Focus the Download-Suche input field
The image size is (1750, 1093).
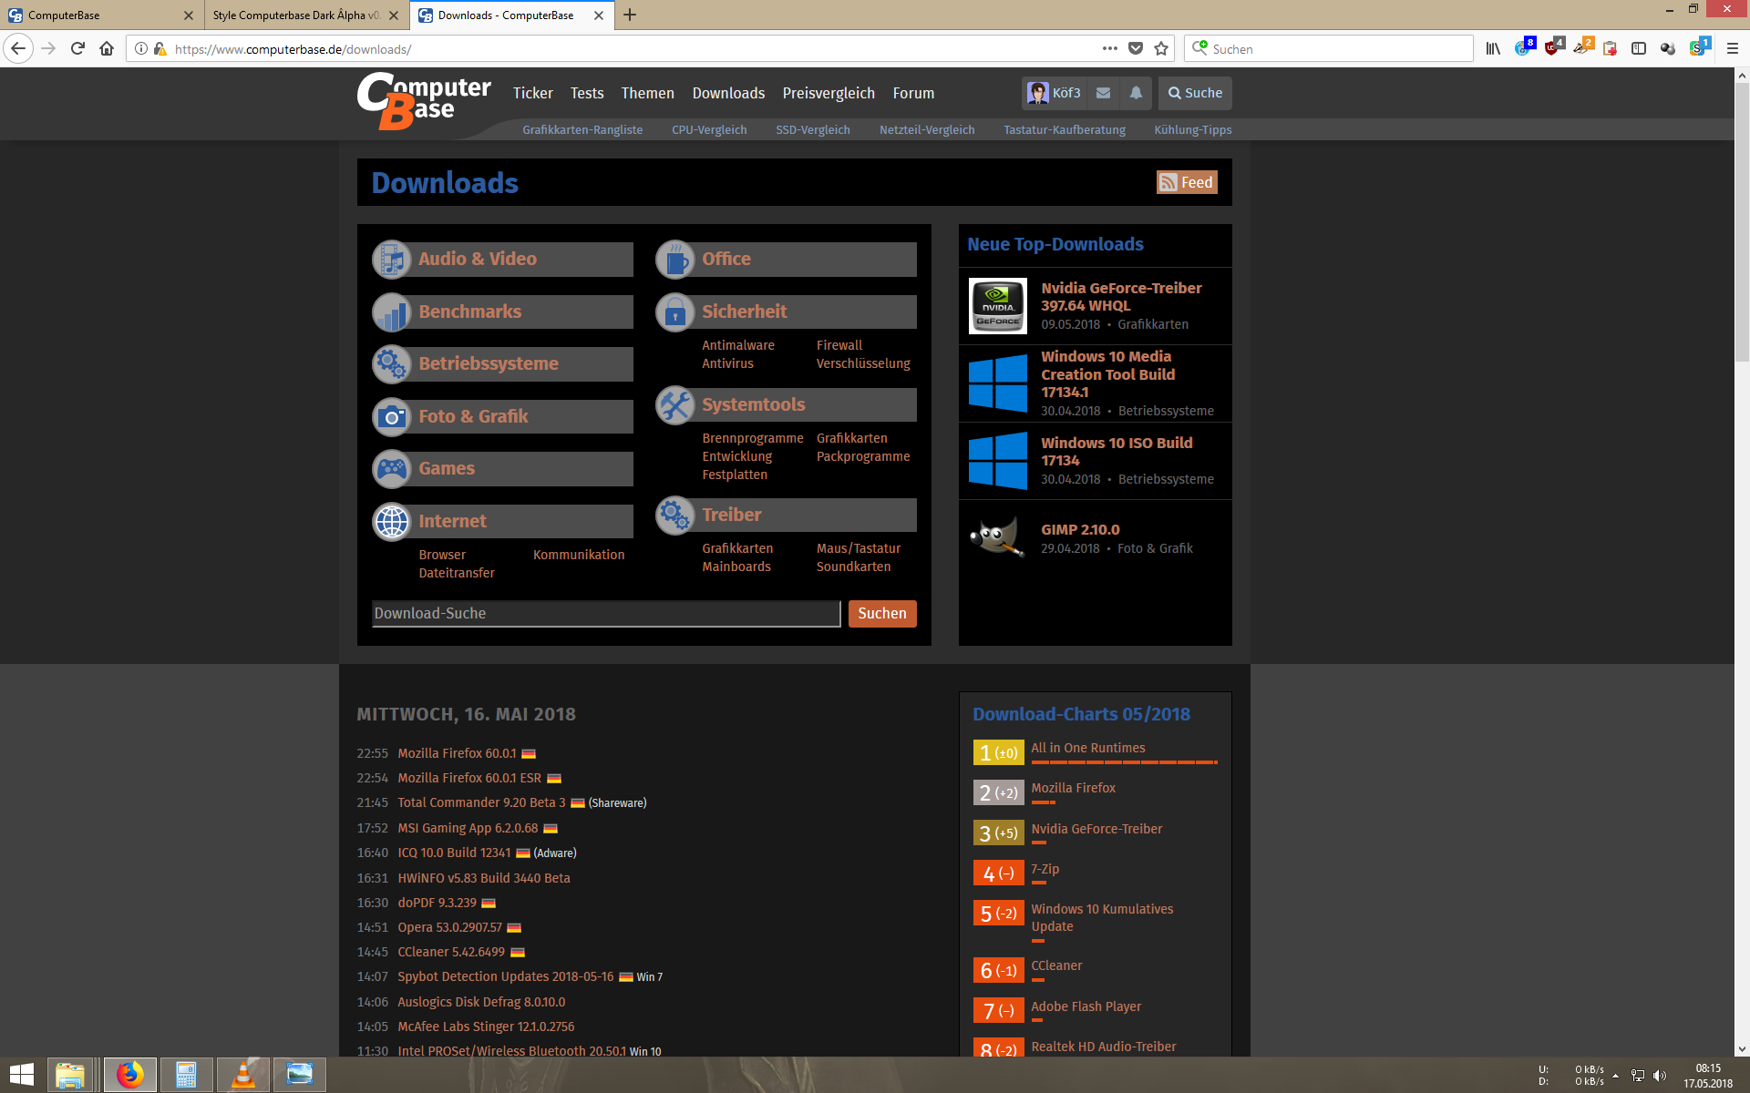(605, 614)
